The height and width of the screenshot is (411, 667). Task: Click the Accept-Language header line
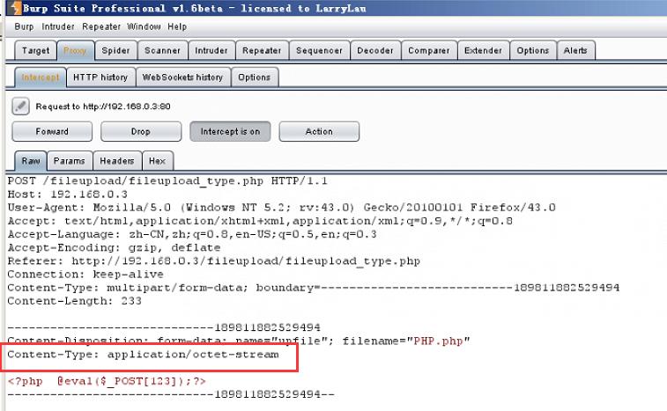click(x=191, y=235)
